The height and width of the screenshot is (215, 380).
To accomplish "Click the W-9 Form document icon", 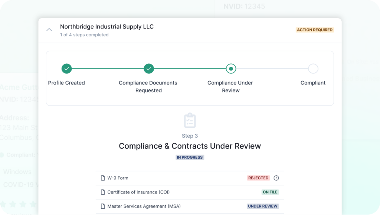I will click(x=103, y=178).
